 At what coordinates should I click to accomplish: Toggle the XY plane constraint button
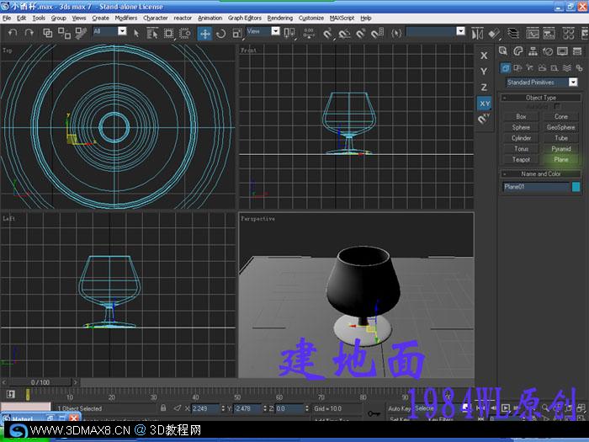[x=485, y=104]
